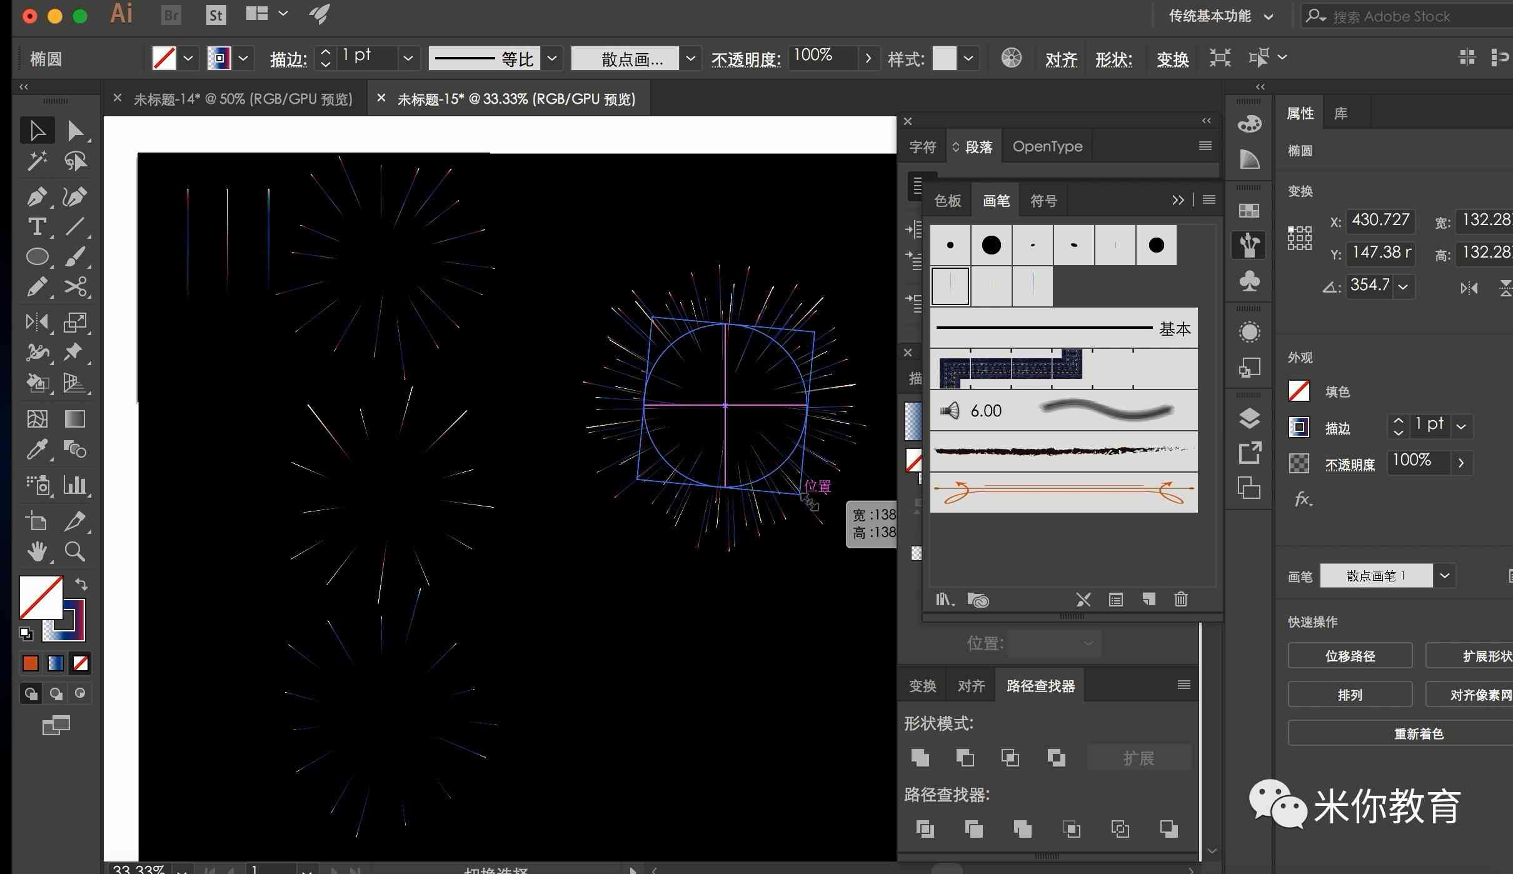Select the Scale tool in toolbar

pos(75,321)
